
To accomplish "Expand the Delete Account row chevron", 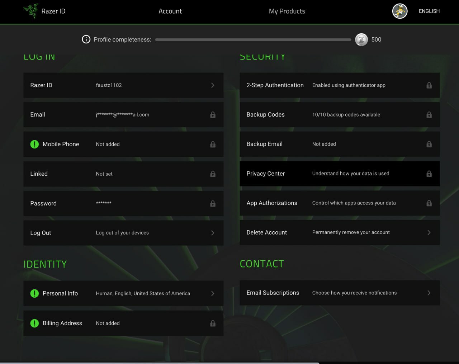I will [429, 232].
